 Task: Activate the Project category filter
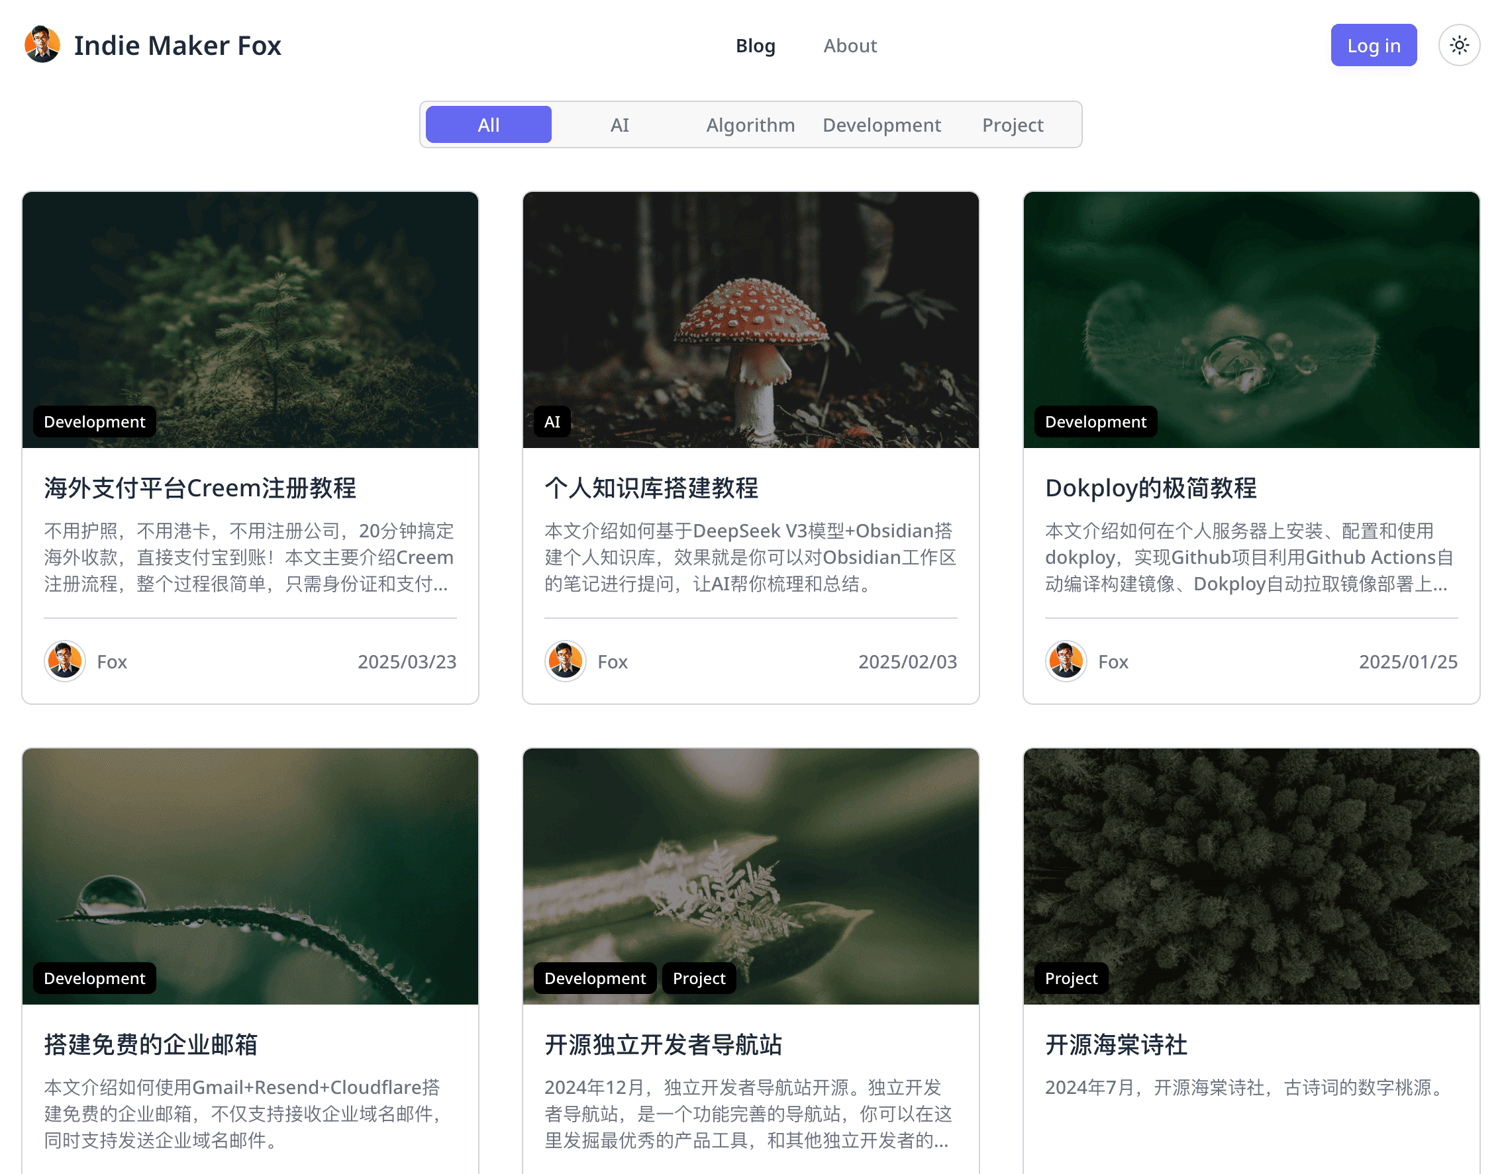[x=1013, y=124]
